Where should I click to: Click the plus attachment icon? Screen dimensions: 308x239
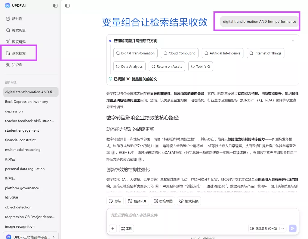[112, 229]
